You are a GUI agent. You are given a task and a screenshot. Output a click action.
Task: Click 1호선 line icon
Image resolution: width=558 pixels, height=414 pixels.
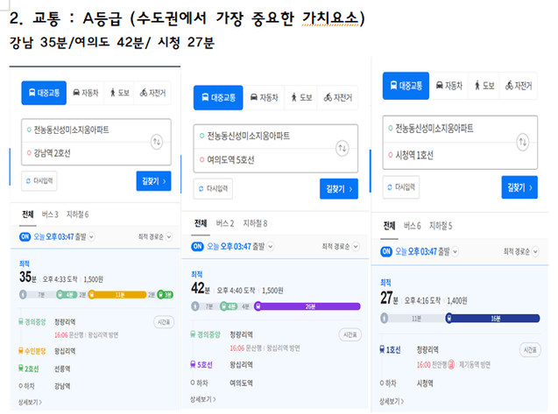click(x=382, y=349)
